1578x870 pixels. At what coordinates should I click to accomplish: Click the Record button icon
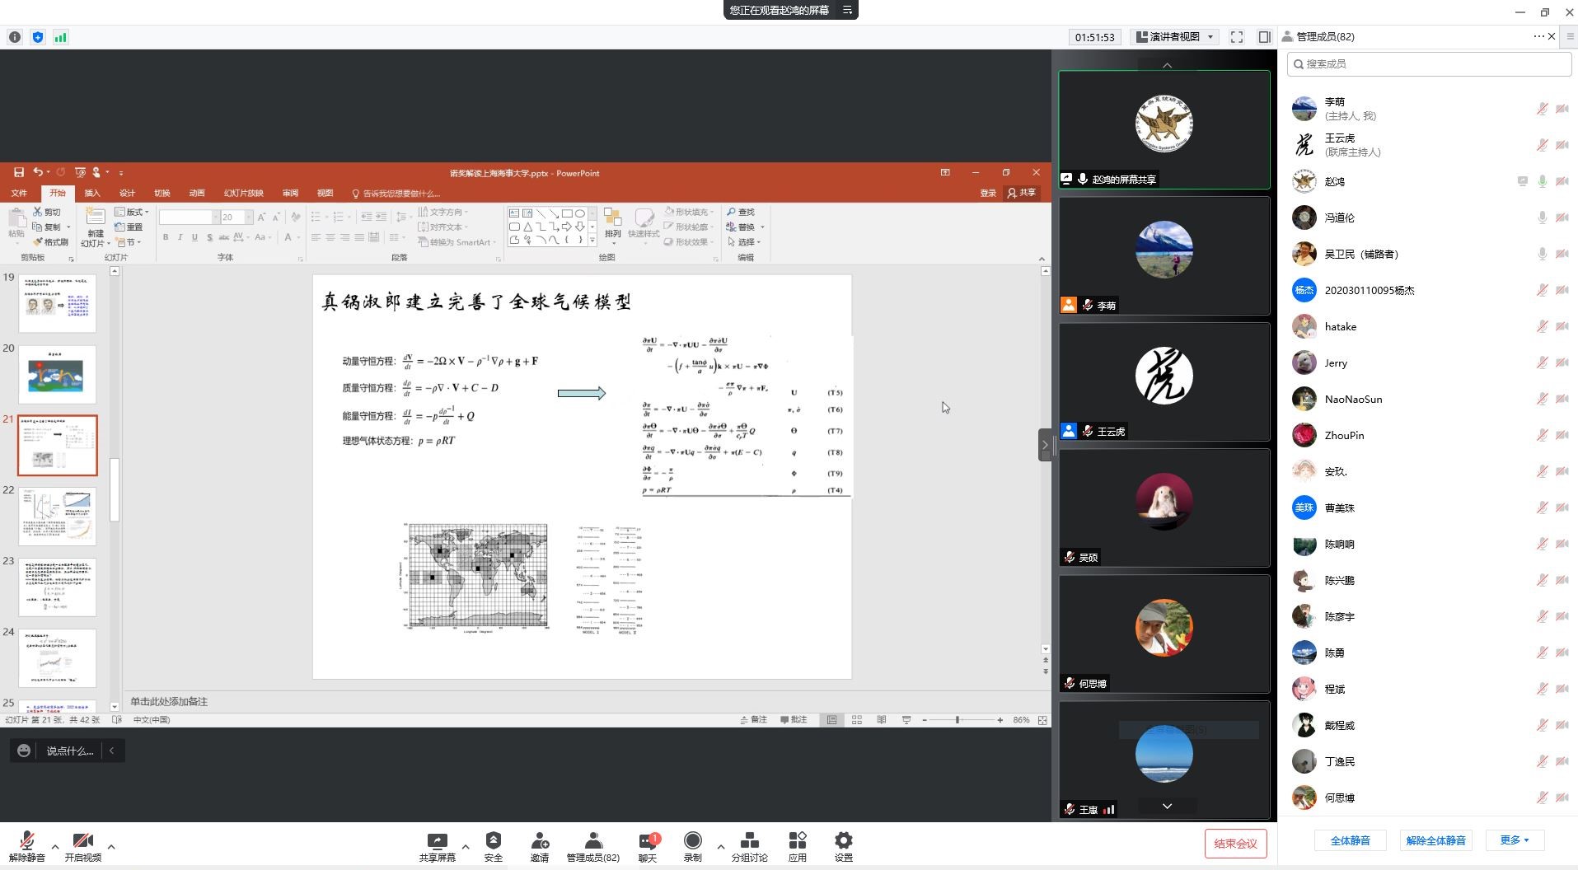tap(692, 841)
